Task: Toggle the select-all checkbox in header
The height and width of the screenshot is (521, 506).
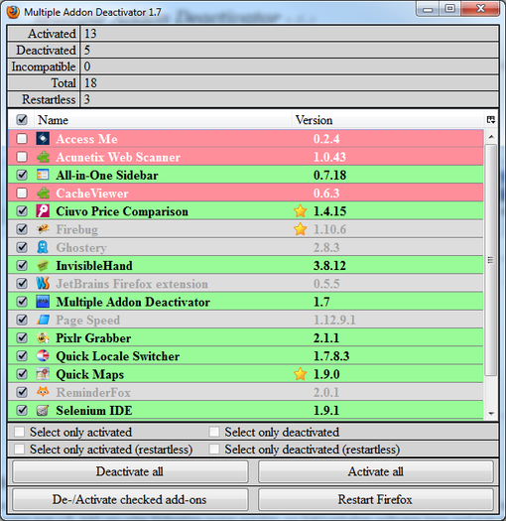Action: click(22, 120)
